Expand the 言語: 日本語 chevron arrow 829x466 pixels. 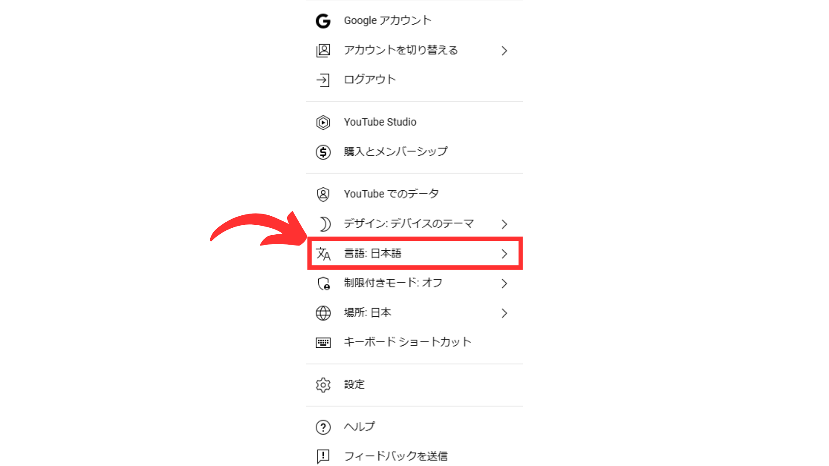[x=504, y=254]
